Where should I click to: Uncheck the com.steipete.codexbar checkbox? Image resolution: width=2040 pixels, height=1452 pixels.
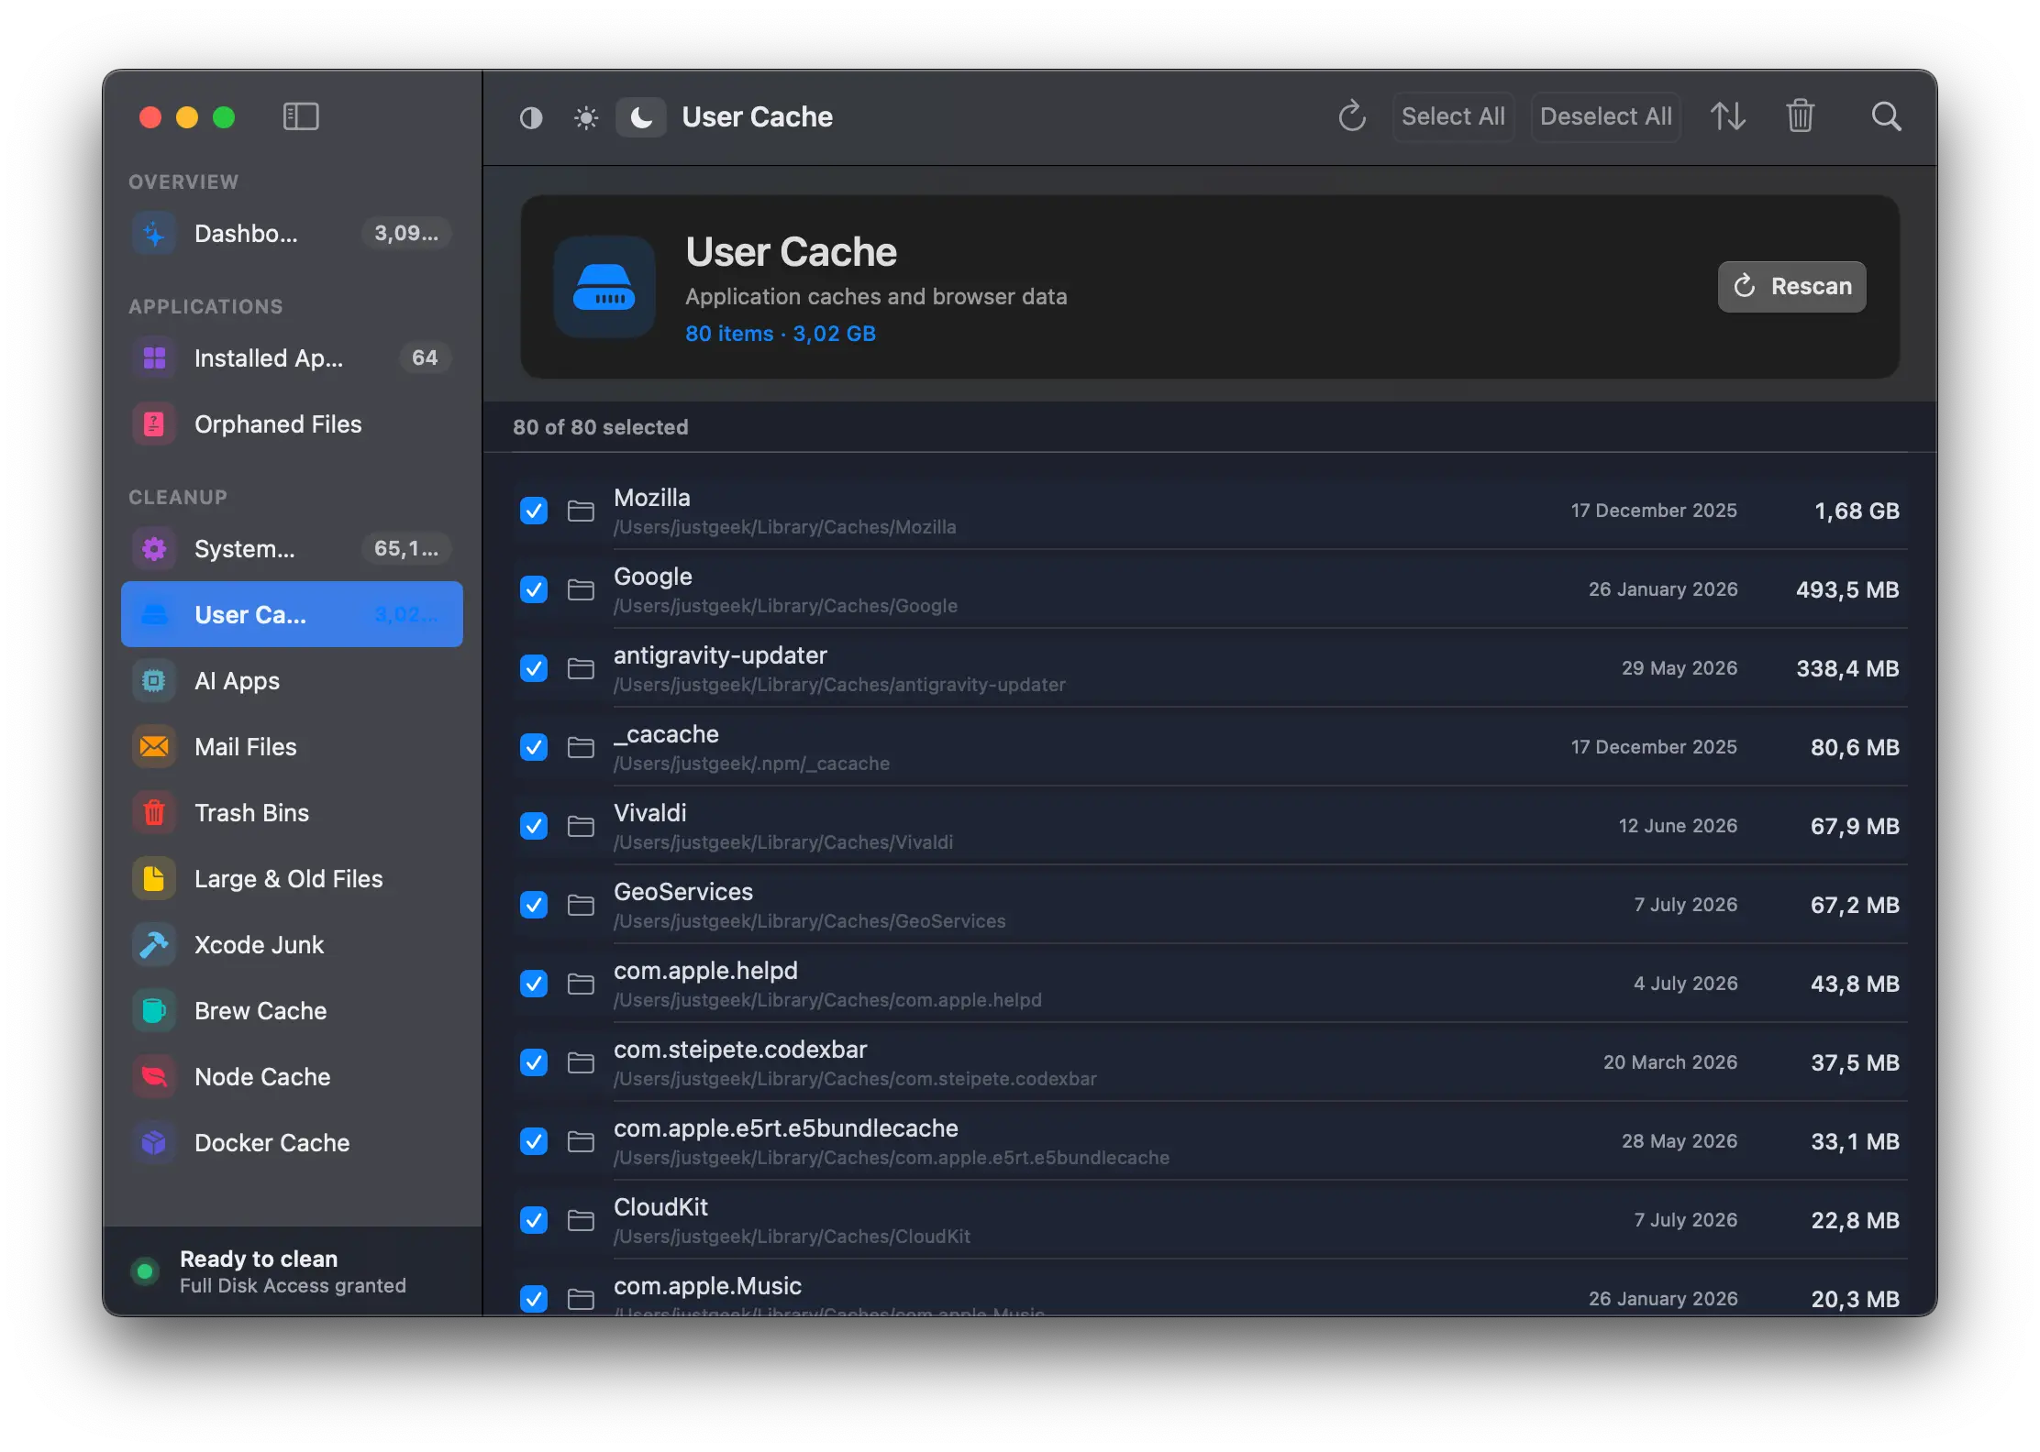[534, 1062]
